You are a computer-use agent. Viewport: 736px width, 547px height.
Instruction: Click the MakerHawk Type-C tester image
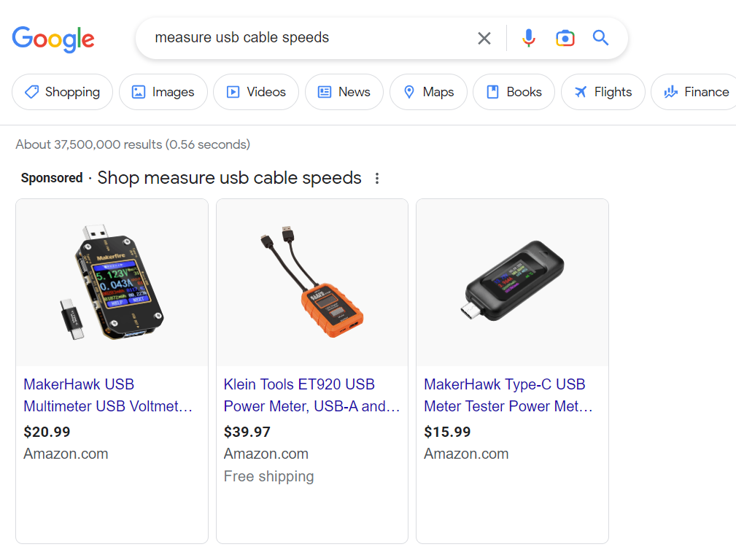click(512, 282)
